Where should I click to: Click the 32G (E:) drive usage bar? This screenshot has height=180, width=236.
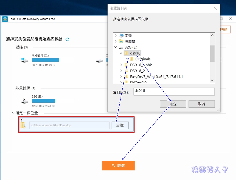pyautogui.click(x=52, y=101)
